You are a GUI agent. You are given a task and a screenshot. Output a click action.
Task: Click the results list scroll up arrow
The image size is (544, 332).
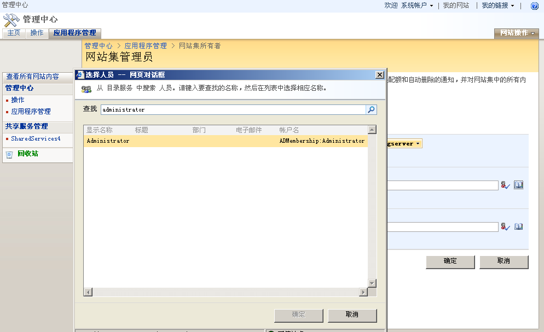pyautogui.click(x=372, y=130)
